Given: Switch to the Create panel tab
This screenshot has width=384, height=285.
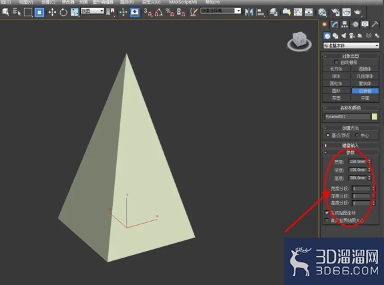Looking at the screenshot, I should click(325, 24).
